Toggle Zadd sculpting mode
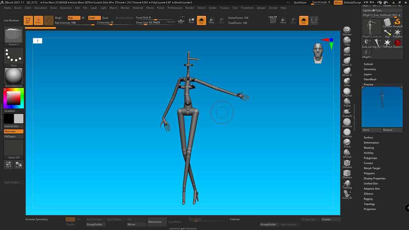Screen dimensions: 409x230 [x=94, y=18]
